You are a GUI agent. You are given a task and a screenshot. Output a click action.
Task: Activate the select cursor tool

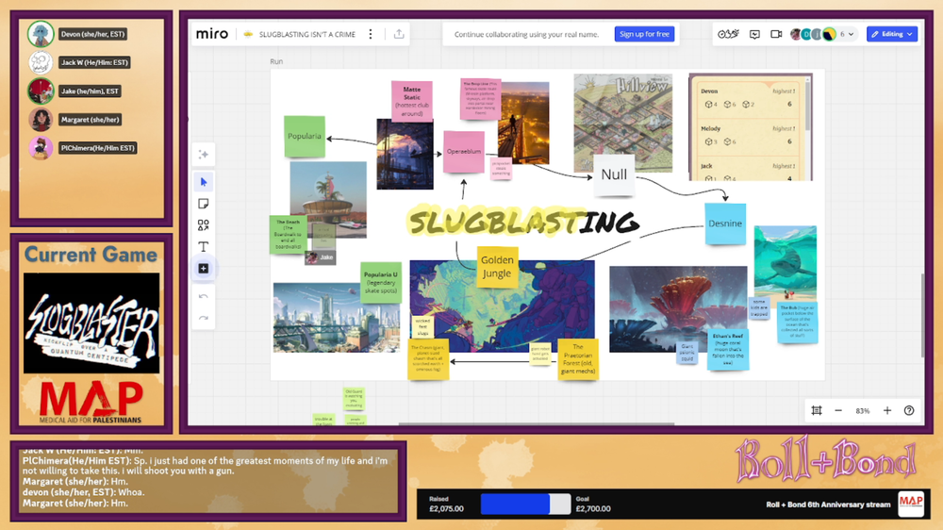point(204,182)
